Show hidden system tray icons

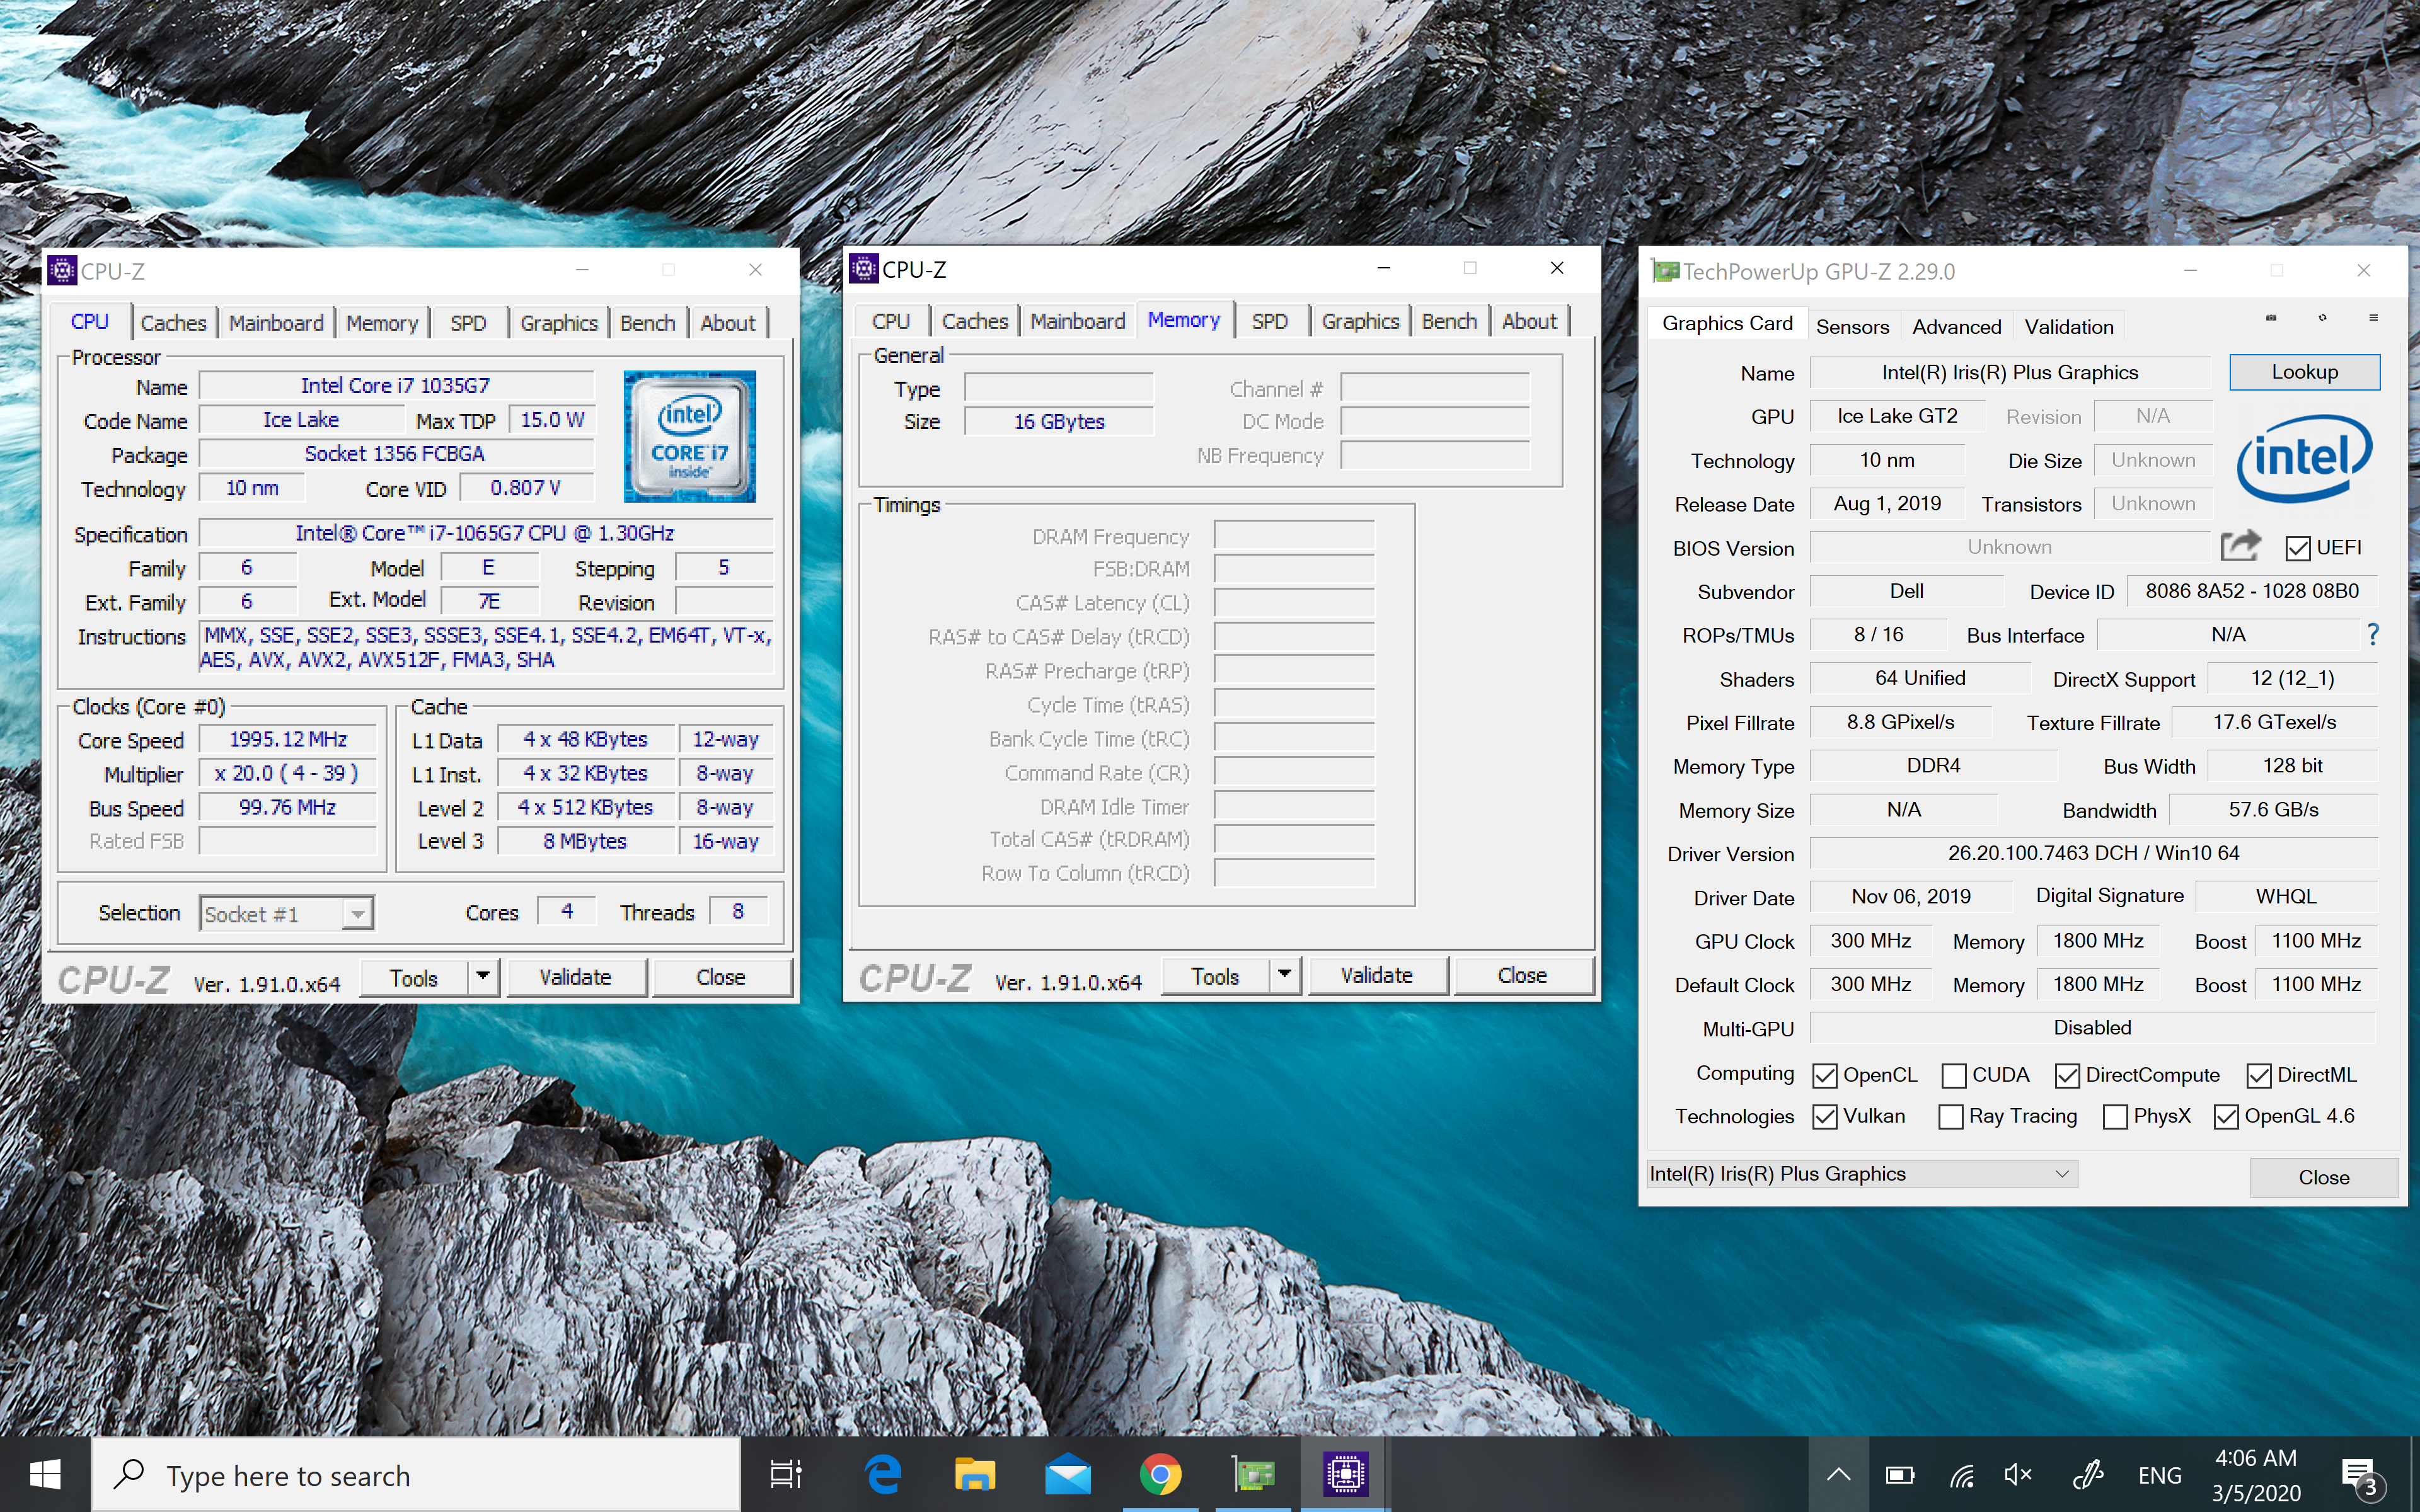click(x=1838, y=1474)
